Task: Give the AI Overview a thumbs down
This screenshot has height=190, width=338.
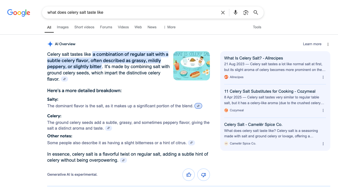Action: coord(203,175)
